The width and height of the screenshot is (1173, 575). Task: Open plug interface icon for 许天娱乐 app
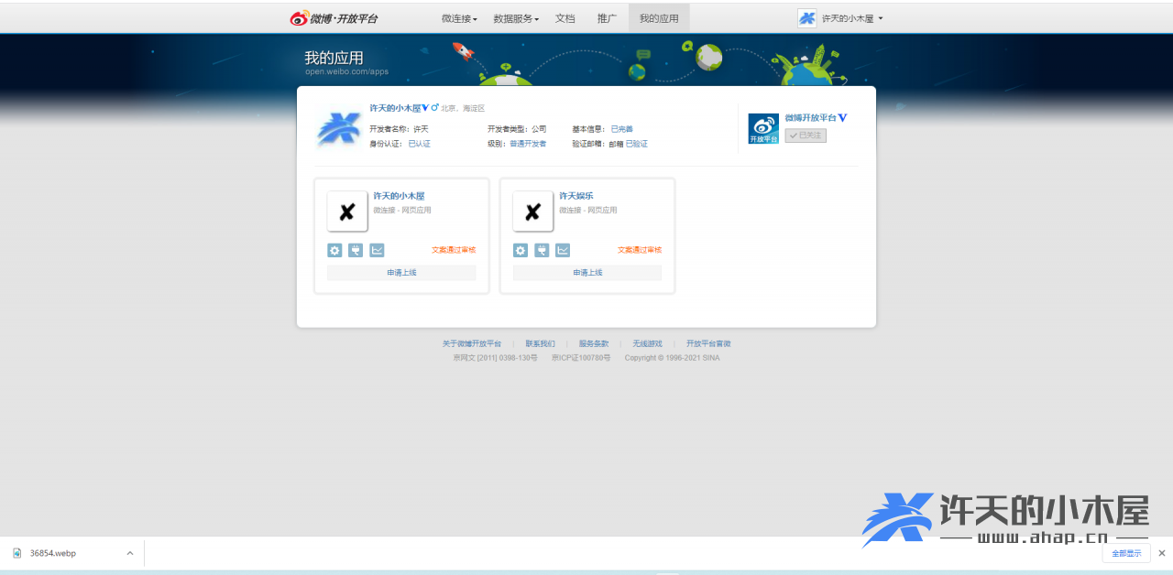542,250
